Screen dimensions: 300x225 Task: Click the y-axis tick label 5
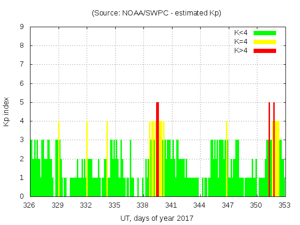[x=22, y=102]
